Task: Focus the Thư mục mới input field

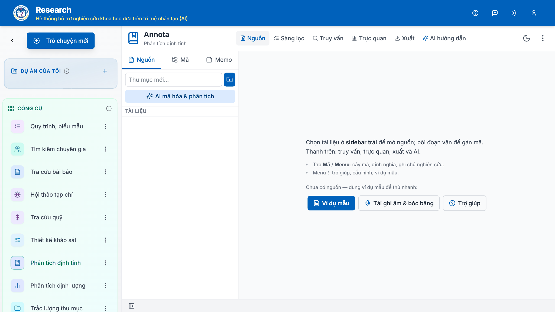Action: (174, 80)
